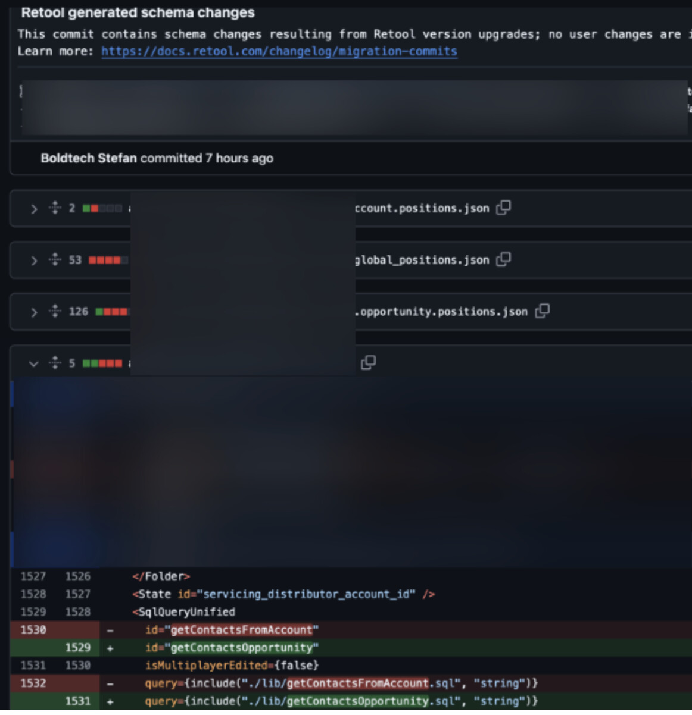
Task: Open Boldtech Stefan's author profile
Action: (x=88, y=158)
